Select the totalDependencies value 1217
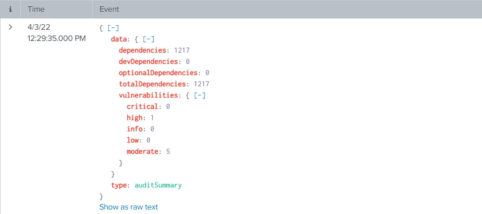This screenshot has width=482, height=214. click(201, 84)
